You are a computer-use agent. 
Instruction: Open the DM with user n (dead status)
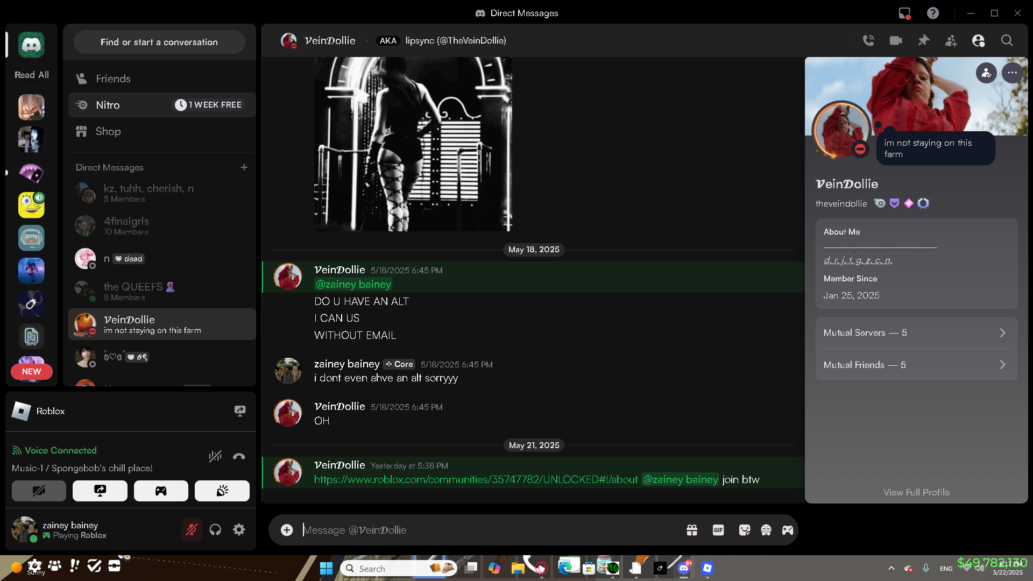(x=162, y=259)
